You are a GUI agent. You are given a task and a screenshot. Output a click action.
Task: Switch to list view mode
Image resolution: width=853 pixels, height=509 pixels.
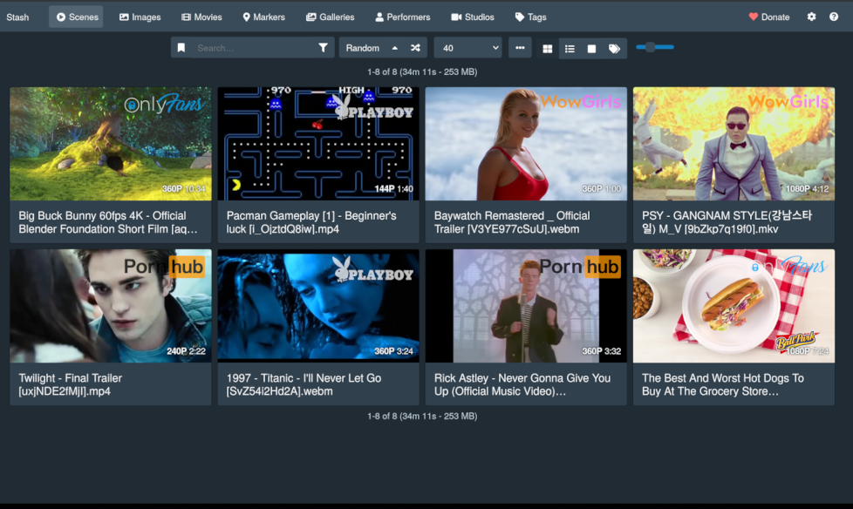point(570,49)
